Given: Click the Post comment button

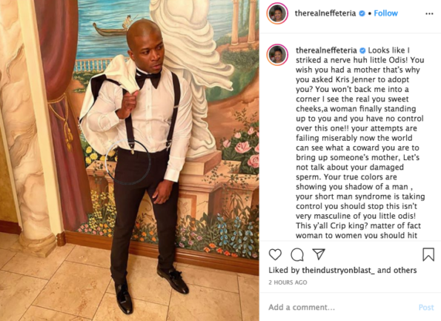Looking at the screenshot, I should point(426,307).
